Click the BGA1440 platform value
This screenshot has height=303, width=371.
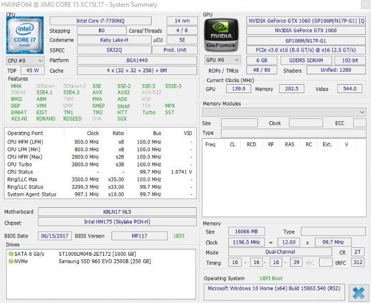137,60
